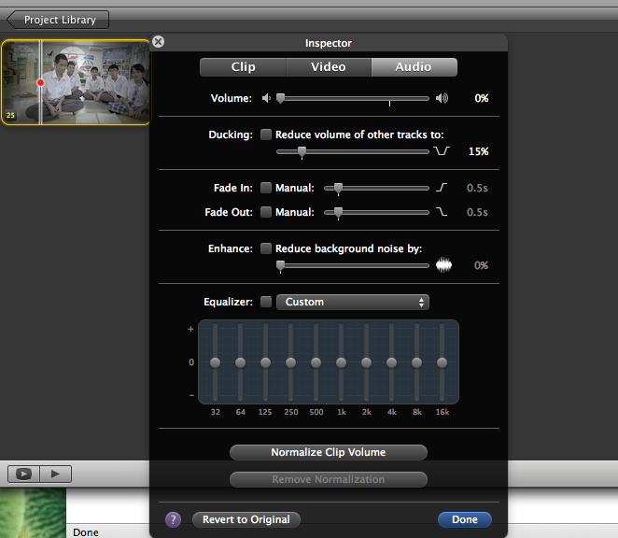Switch to the Video tab

(x=329, y=67)
